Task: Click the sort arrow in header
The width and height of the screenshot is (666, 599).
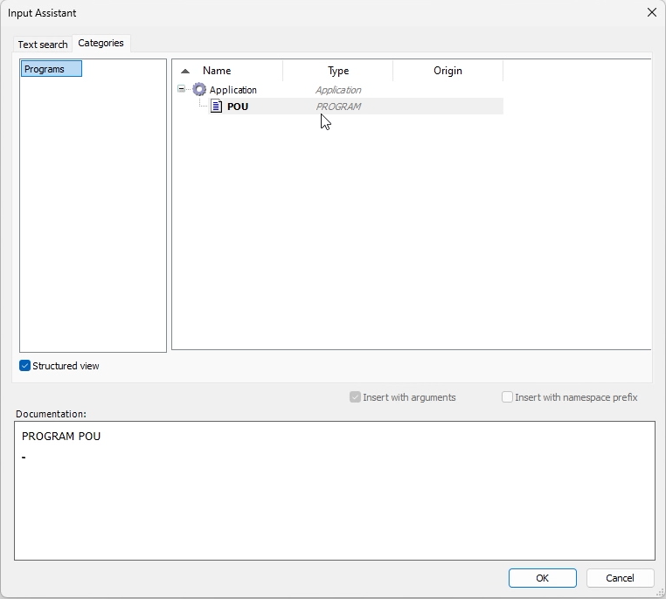Action: (x=185, y=72)
